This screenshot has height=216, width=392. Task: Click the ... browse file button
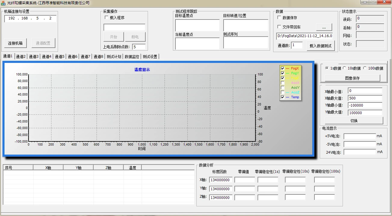coord(324,27)
